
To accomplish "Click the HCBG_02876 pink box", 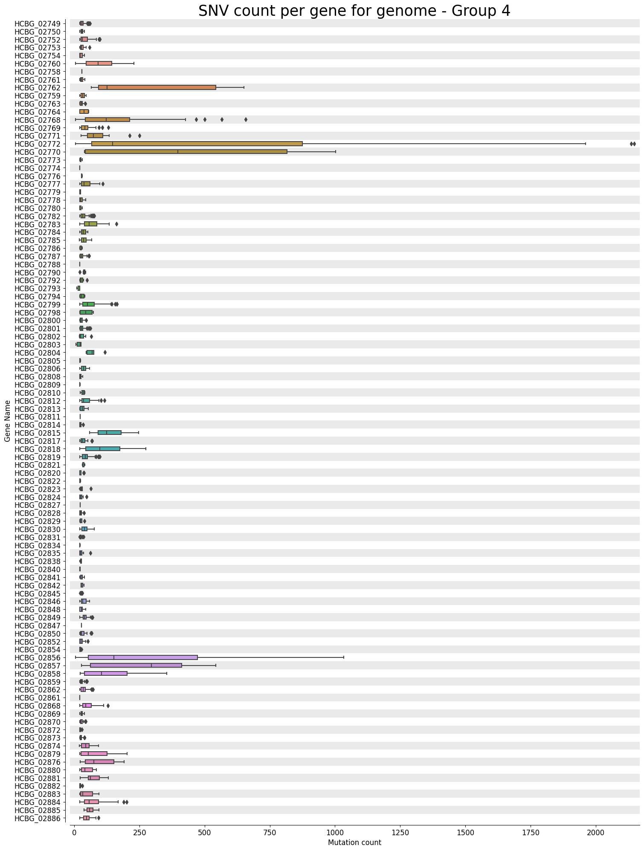I will tap(99, 762).
